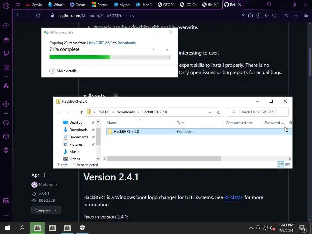The height and width of the screenshot is (234, 312).
Task: Open the Easy Setup sliders icon
Action: point(306,16)
